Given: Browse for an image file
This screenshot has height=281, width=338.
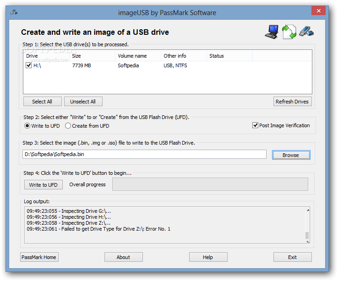Looking at the screenshot, I should click(291, 155).
